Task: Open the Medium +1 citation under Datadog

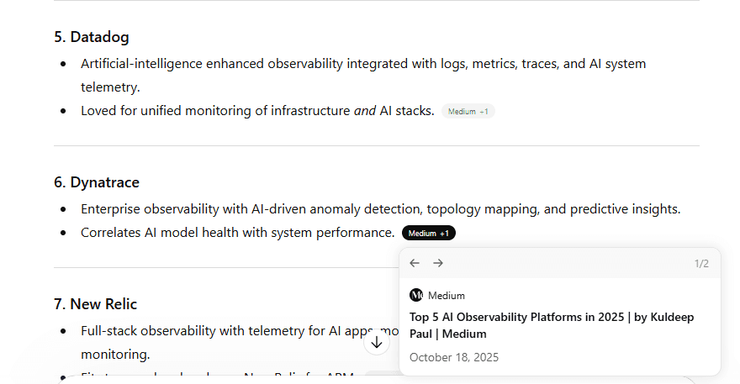Action: 468,111
